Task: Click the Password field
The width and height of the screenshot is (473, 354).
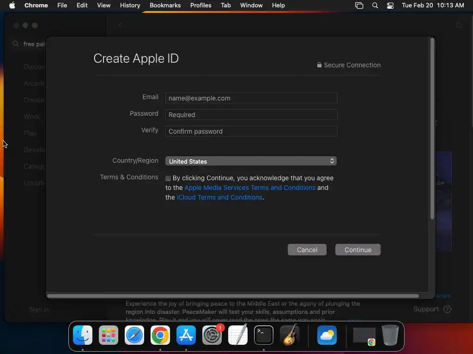Action: coord(251,115)
